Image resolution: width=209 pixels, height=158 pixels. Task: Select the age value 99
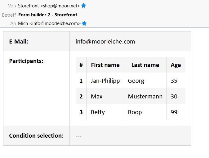[x=174, y=112]
